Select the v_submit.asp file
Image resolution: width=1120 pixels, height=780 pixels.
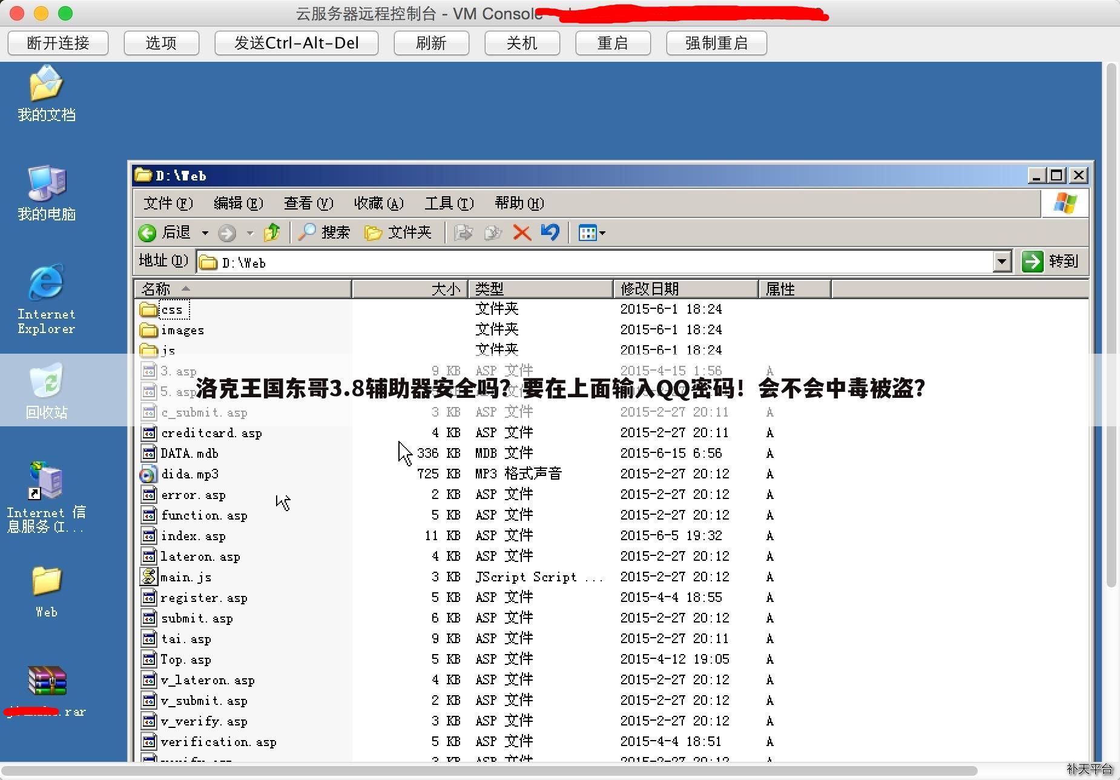click(194, 701)
